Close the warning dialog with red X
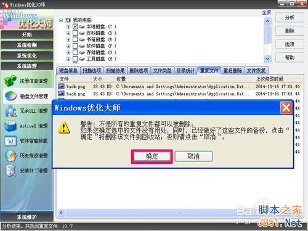 (x=286, y=108)
